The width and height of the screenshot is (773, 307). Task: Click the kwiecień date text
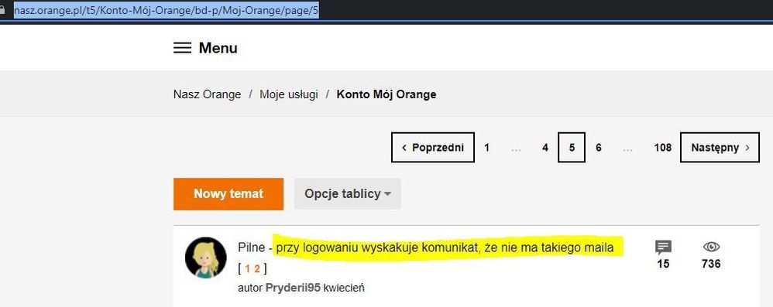344,288
